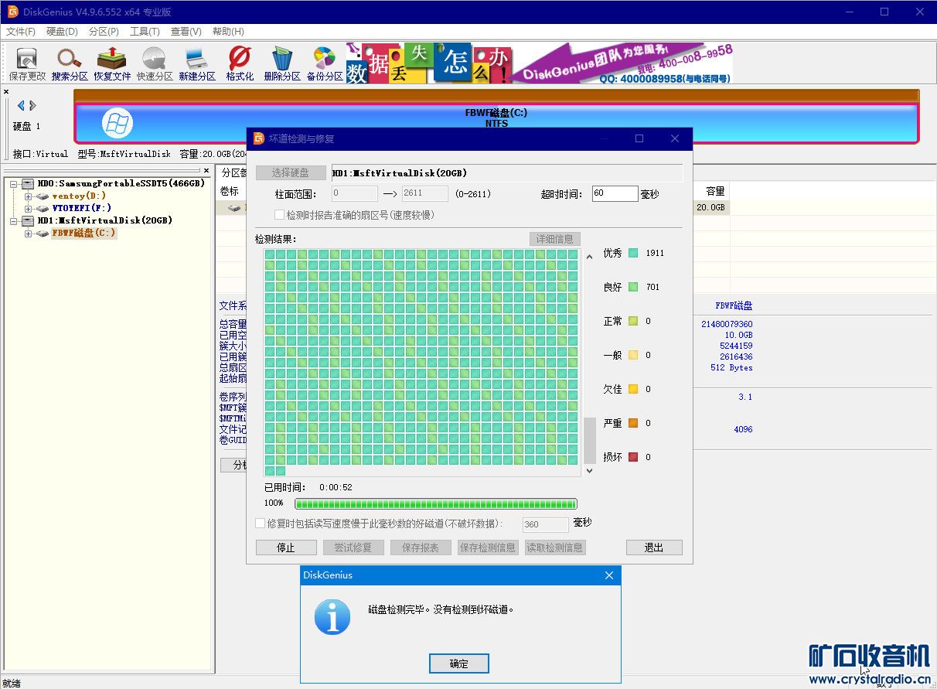Click the 详细信息 button
The image size is (937, 689).
[554, 239]
